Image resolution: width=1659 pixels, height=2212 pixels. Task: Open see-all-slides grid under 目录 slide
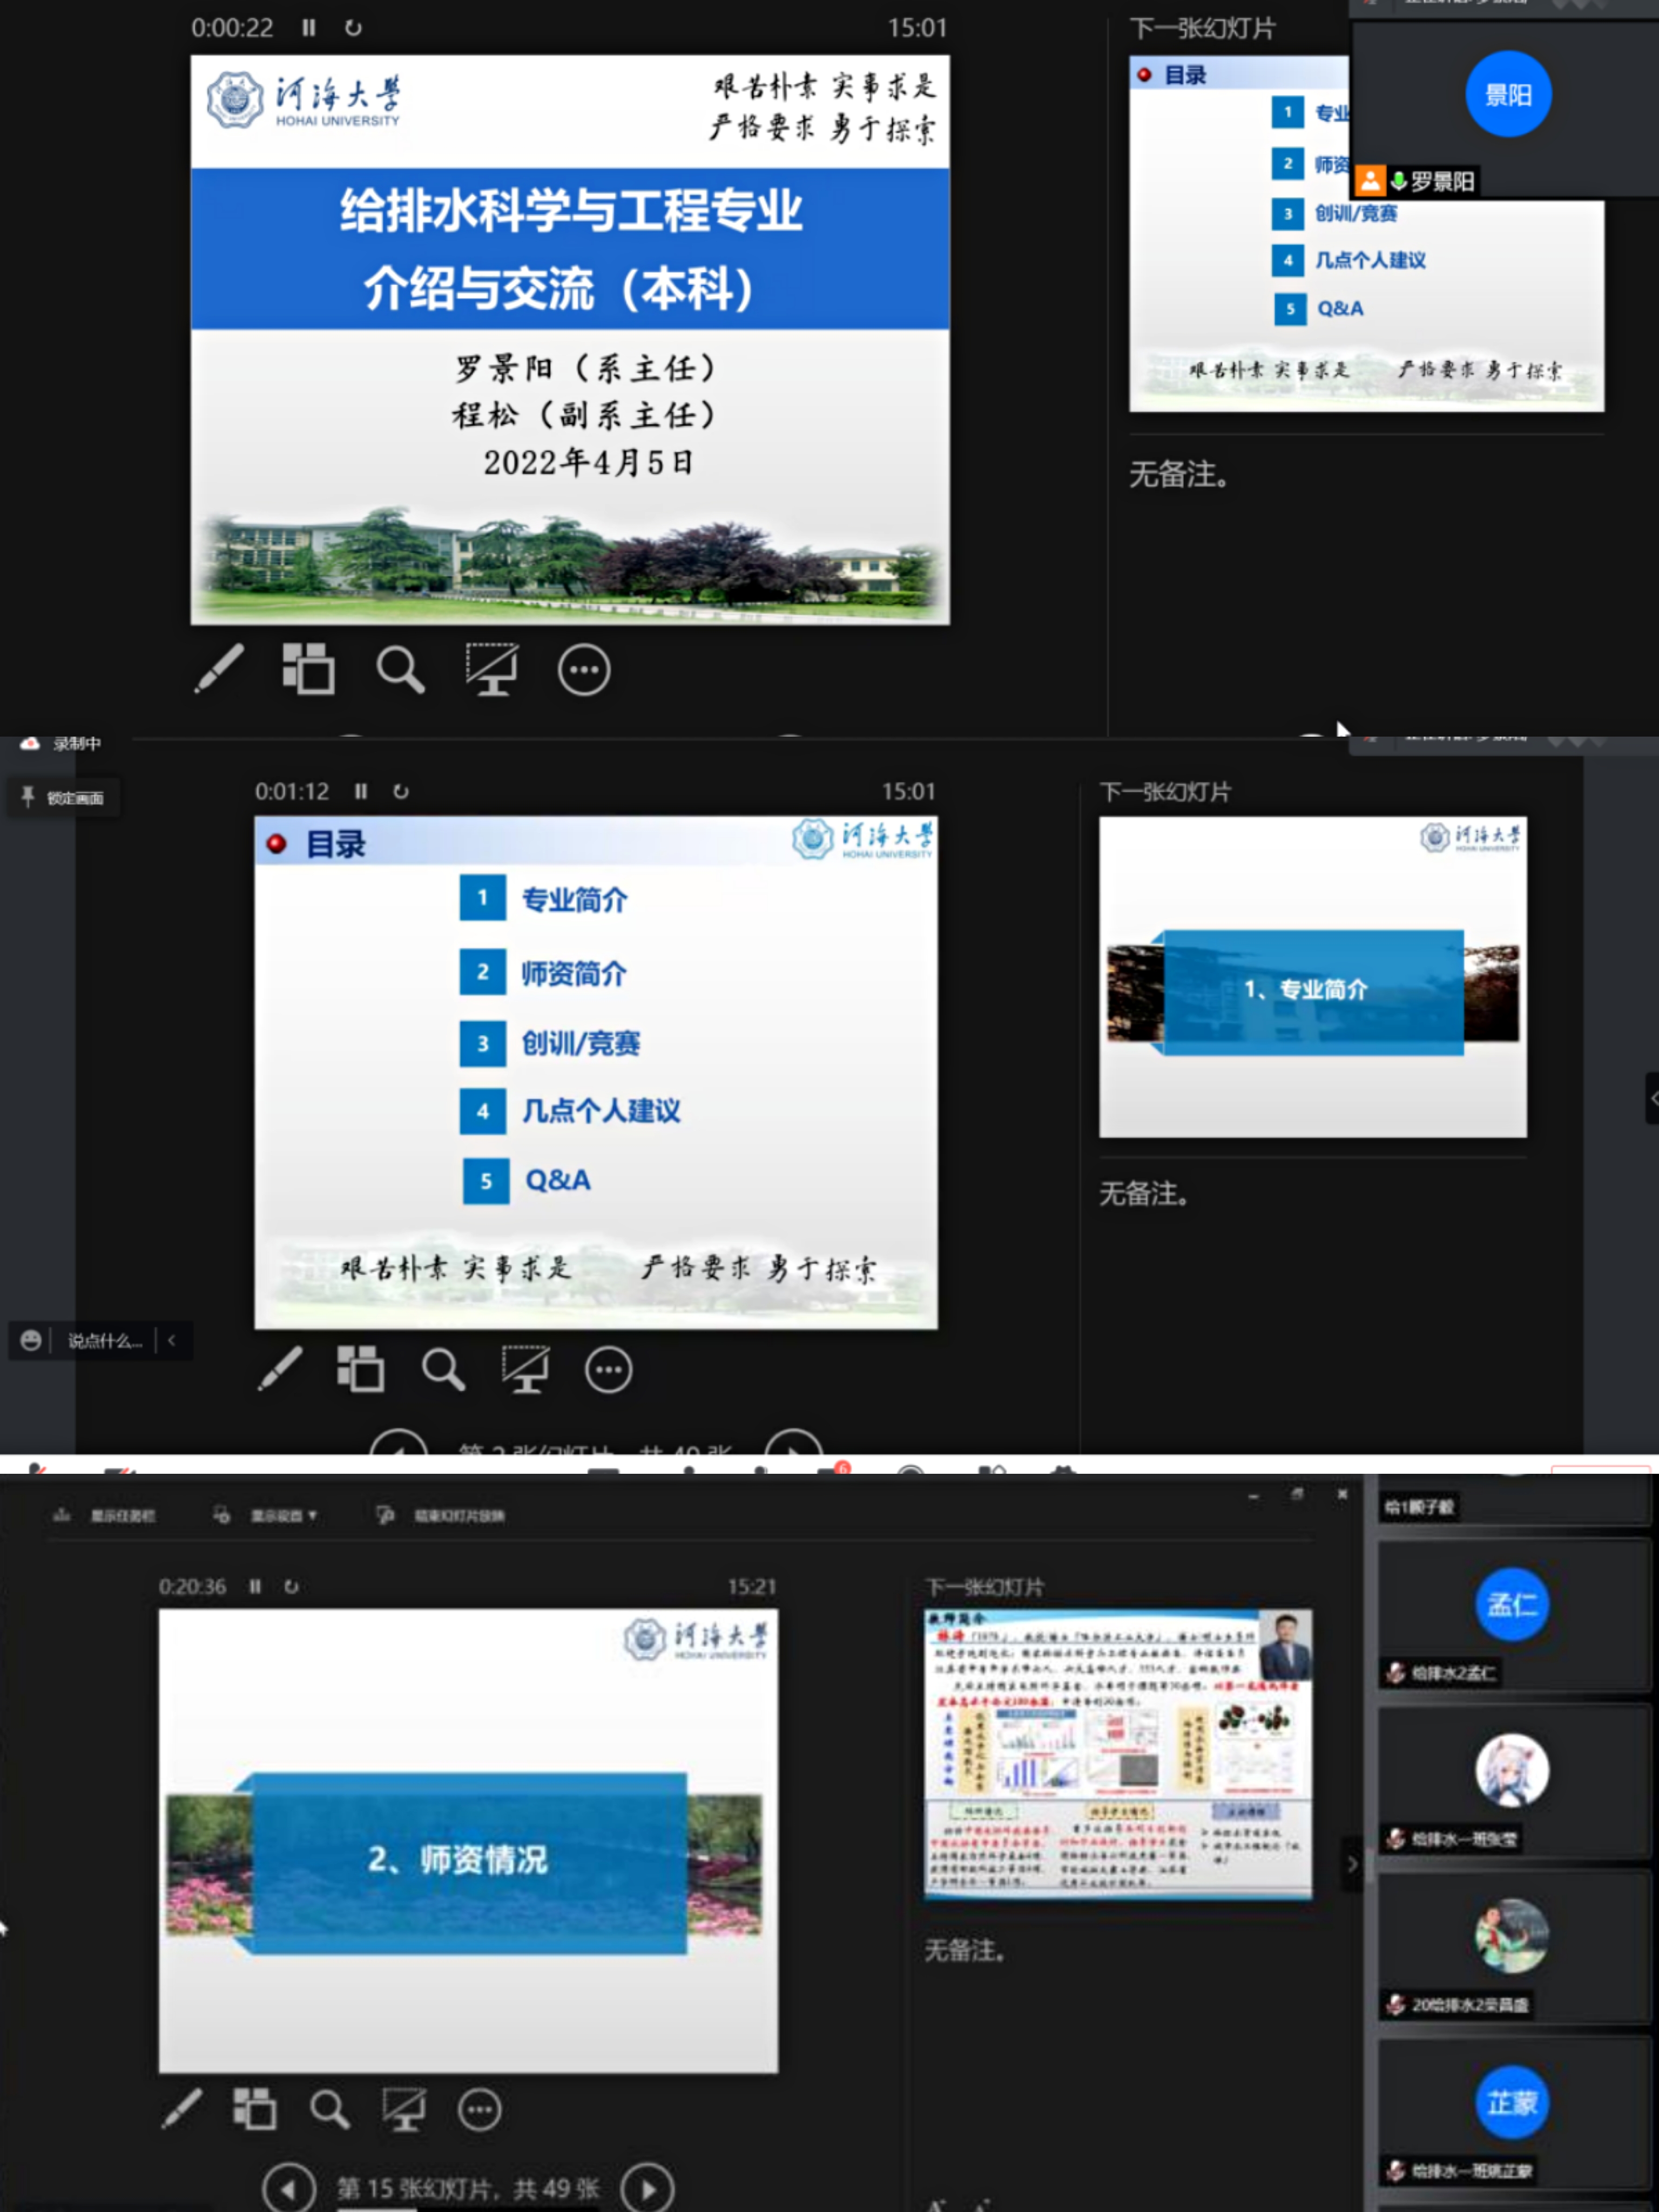point(360,1369)
